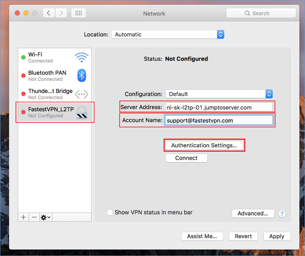Select Thunderbolt Bridge service

55,94
